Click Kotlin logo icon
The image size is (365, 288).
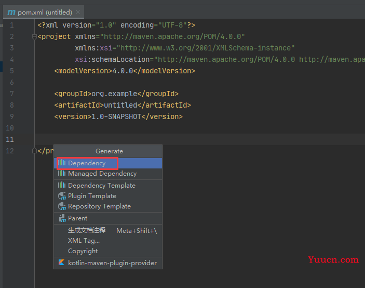coord(61,263)
